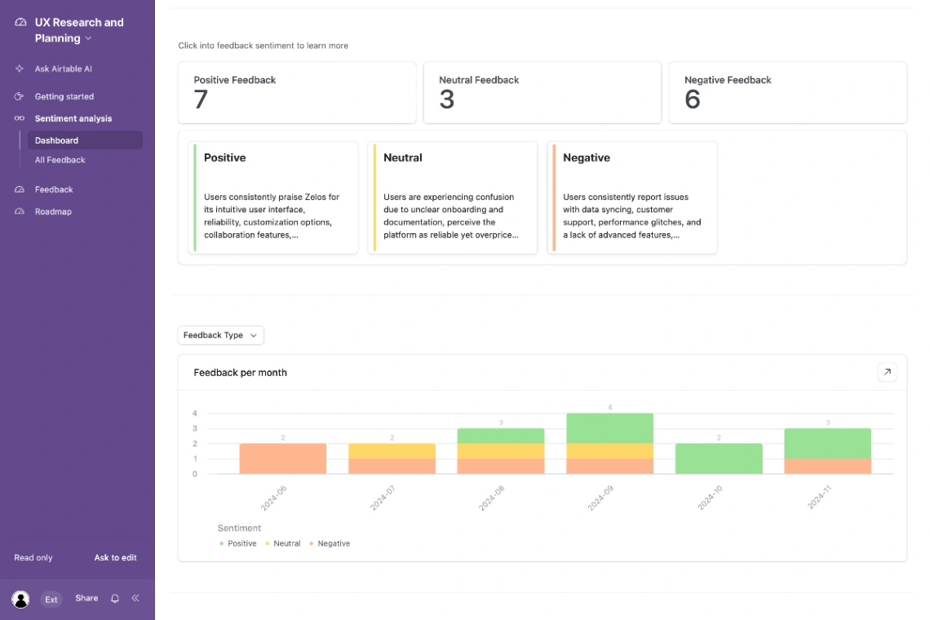Open notifications via the bell icon

tap(114, 598)
